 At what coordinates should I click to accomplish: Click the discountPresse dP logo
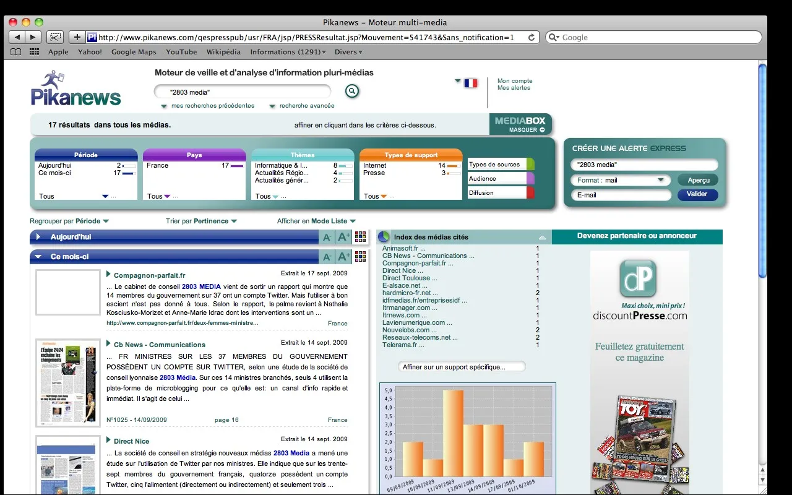coord(638,278)
